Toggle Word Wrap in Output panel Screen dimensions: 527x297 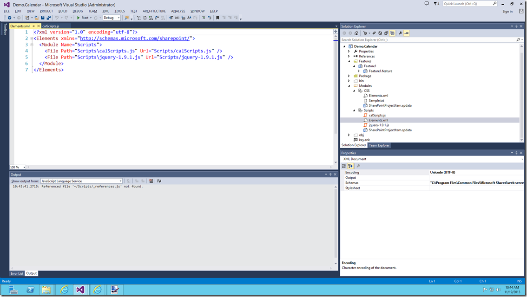159,181
